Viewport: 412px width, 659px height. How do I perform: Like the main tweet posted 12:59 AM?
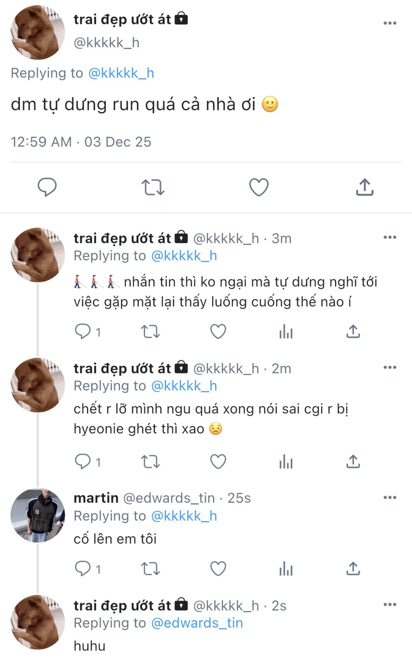(x=258, y=187)
